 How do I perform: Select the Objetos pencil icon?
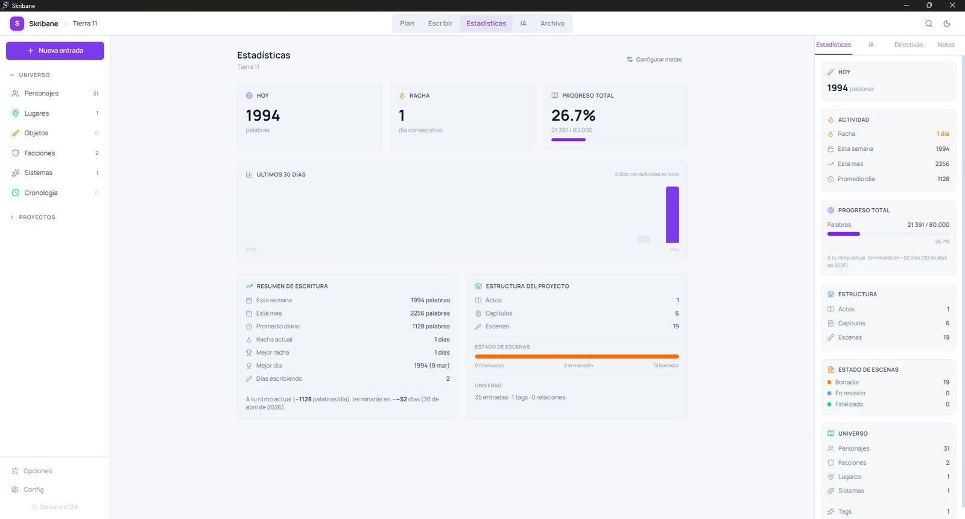tap(16, 133)
